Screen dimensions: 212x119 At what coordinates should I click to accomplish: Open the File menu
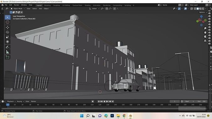pos(6,5)
